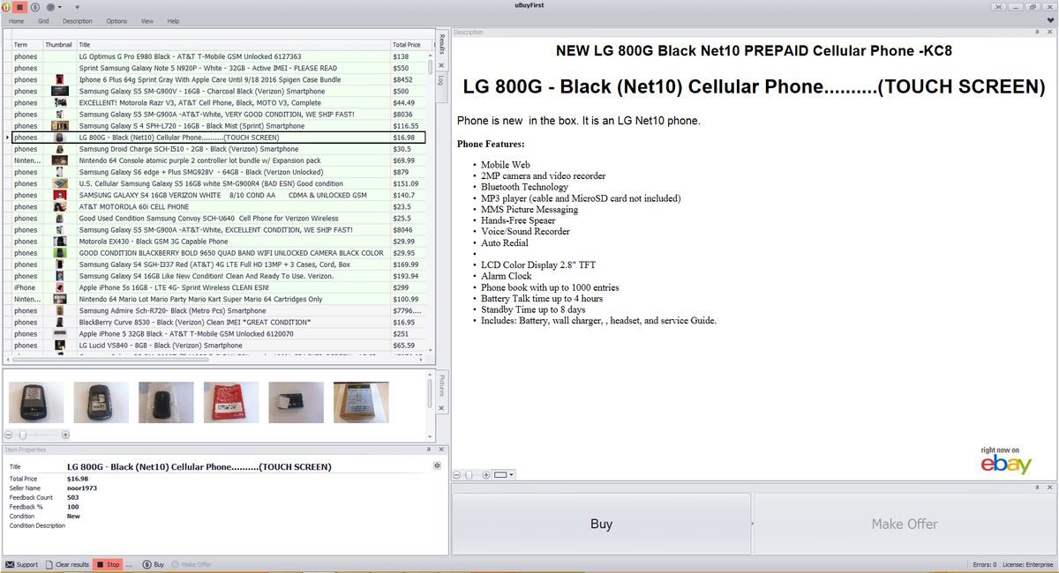
Task: Pin the Description panel
Action: pos(1038,33)
